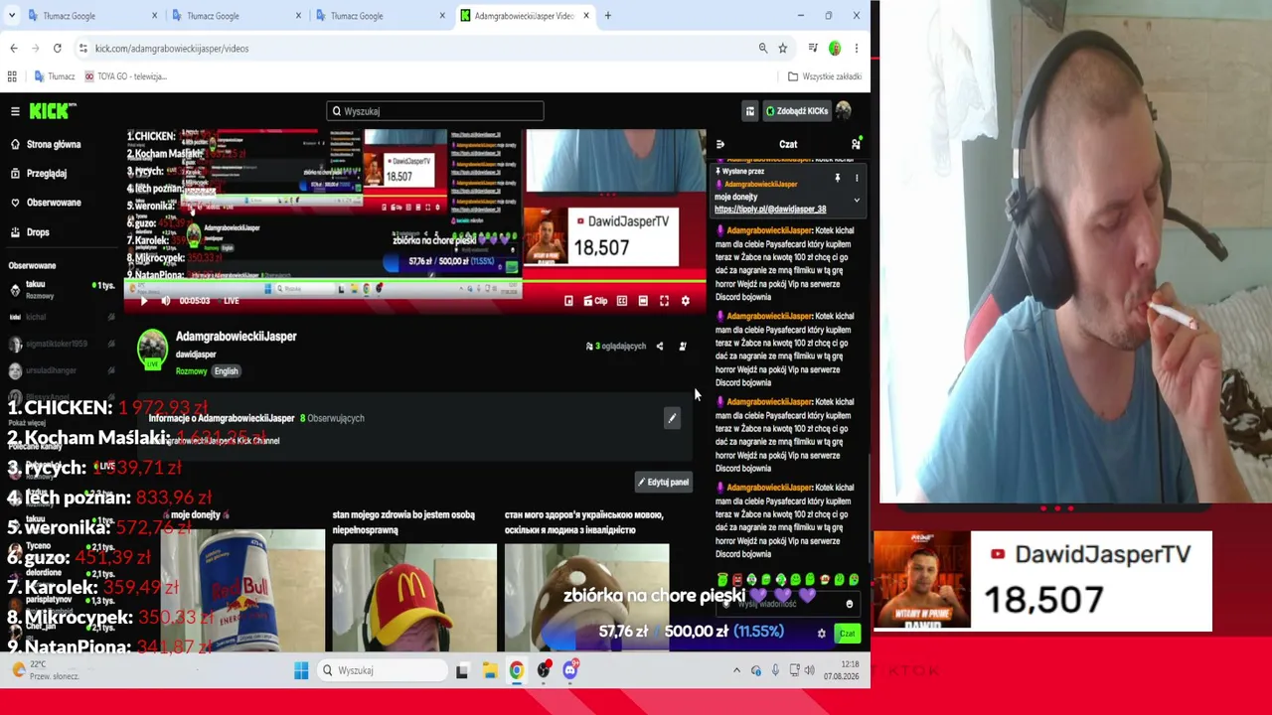
Task: Edit channel info with the pencil icon
Action: [x=672, y=419]
